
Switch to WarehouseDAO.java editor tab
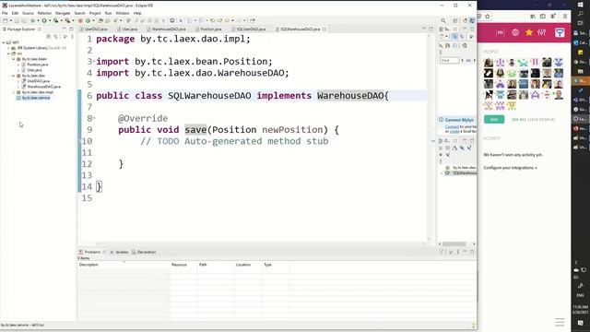(x=169, y=29)
